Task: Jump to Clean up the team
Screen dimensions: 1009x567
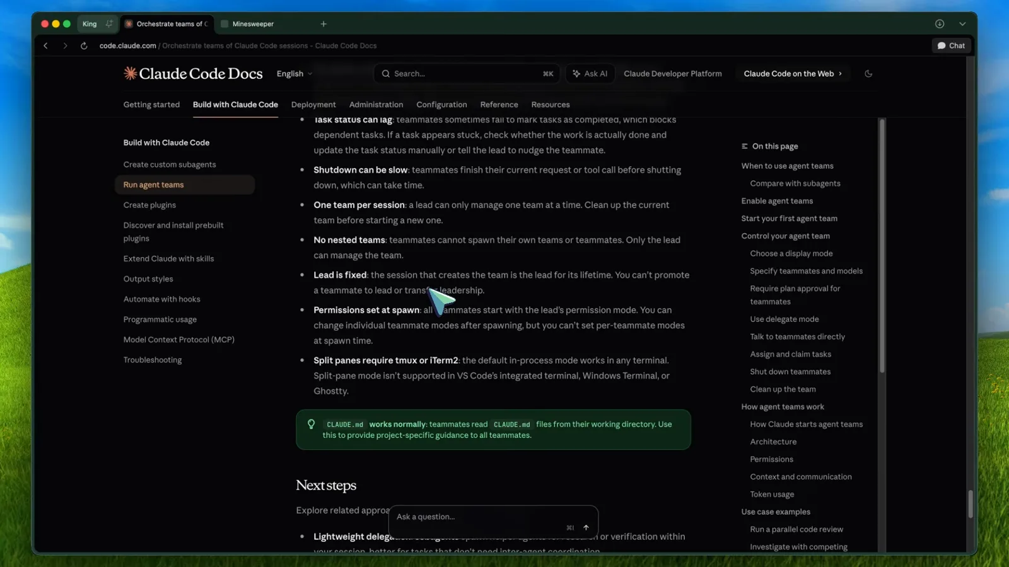Action: click(x=783, y=389)
